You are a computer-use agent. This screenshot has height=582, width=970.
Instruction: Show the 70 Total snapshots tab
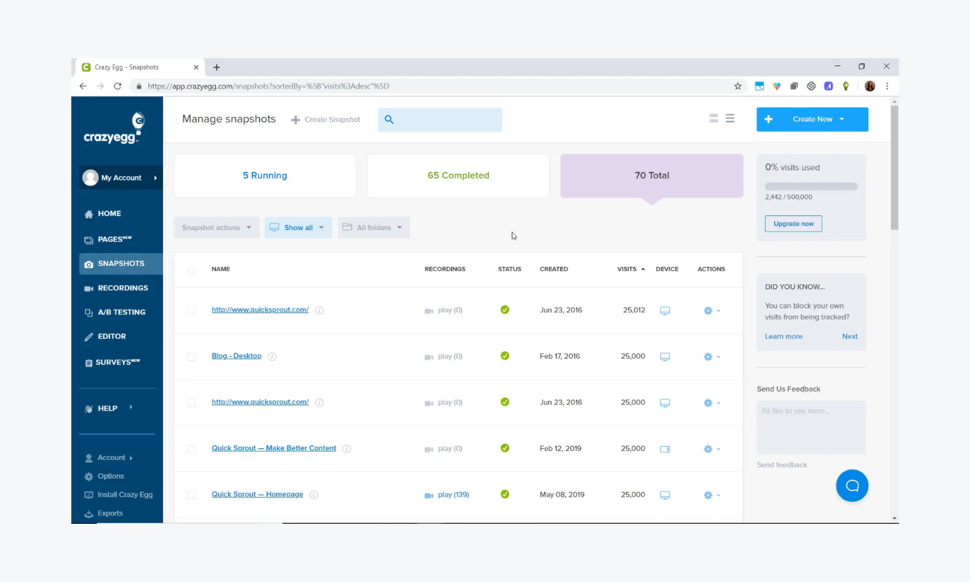pyautogui.click(x=652, y=176)
